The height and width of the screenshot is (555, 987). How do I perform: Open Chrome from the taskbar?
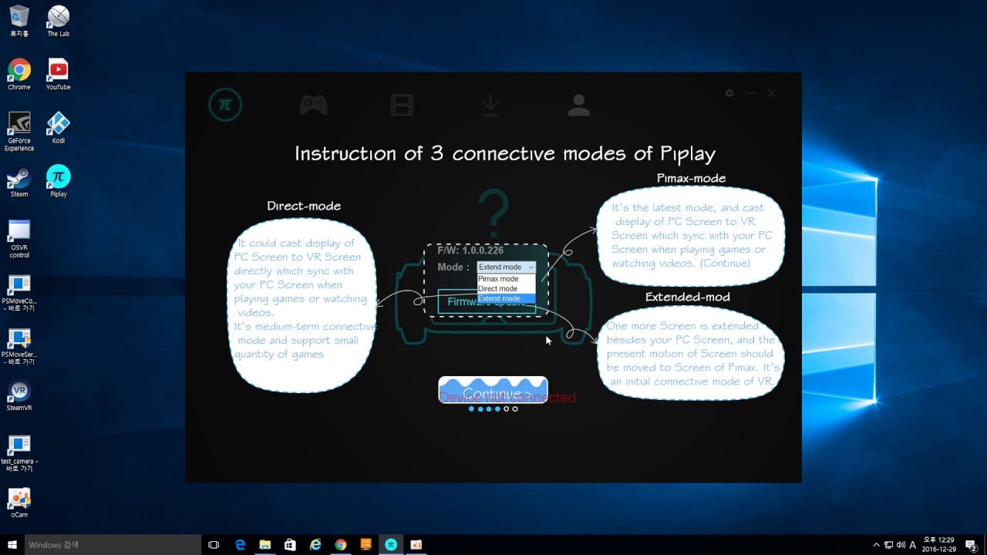(340, 545)
